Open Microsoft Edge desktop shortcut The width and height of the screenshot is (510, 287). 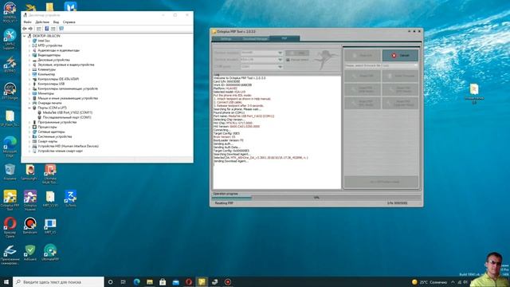click(10, 145)
